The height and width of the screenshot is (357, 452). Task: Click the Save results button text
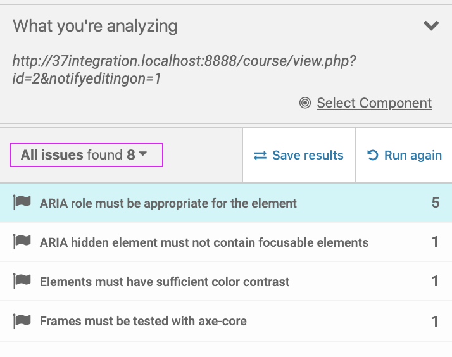pyautogui.click(x=308, y=155)
